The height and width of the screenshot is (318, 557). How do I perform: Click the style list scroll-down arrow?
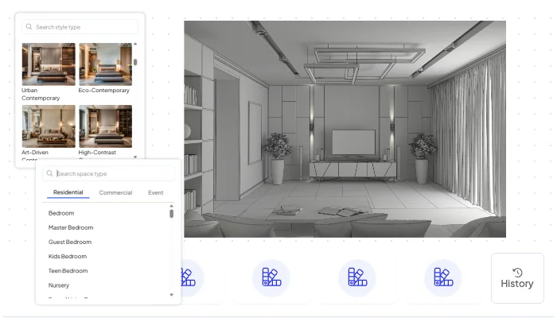[x=135, y=157]
